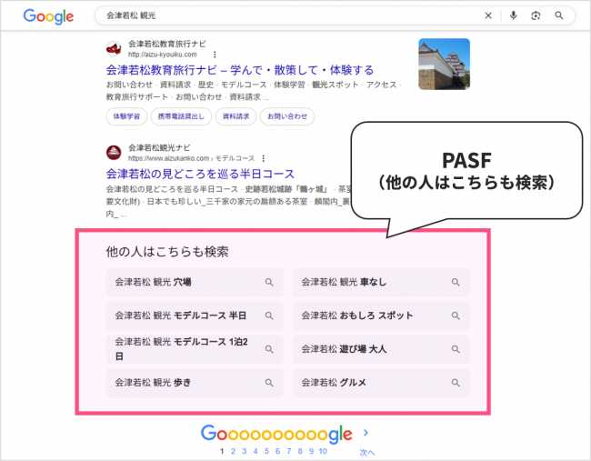This screenshot has width=591, height=461.
Task: Search related query 会津若松 グルメ
Action: click(381, 383)
